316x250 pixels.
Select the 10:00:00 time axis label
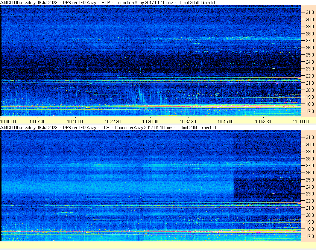tap(8, 122)
